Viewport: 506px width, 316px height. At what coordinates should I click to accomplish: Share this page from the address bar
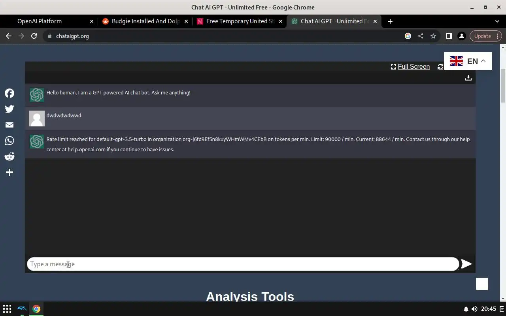(421, 36)
